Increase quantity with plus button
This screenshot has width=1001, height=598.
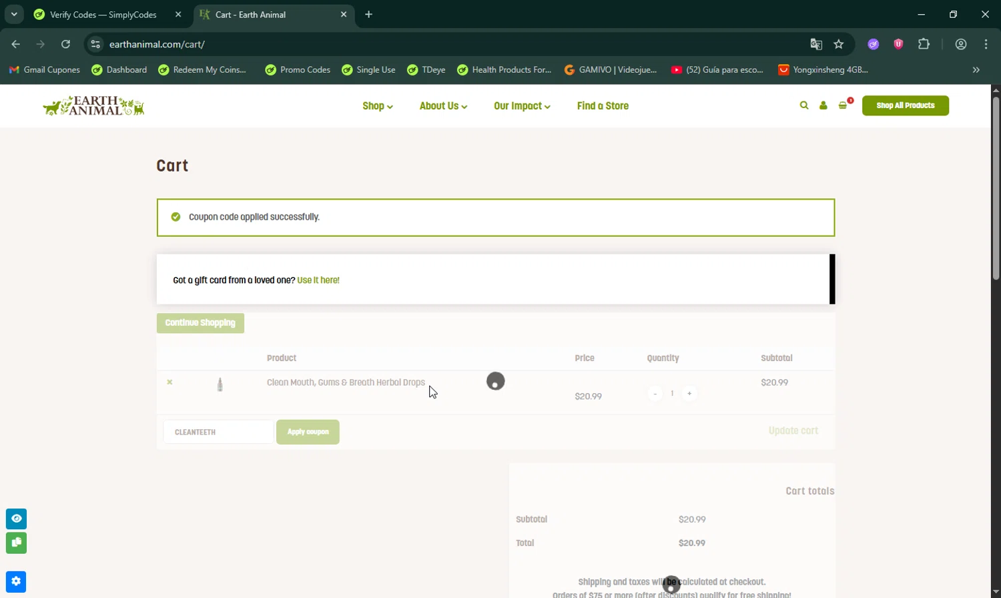tap(689, 394)
